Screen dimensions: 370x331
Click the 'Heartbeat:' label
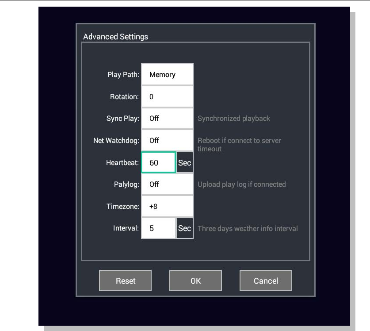click(122, 162)
